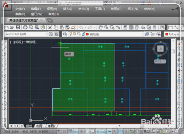This screenshot has height=134, width=184.
Task: Click the Zoom Previous icon
Action: (x=118, y=27)
